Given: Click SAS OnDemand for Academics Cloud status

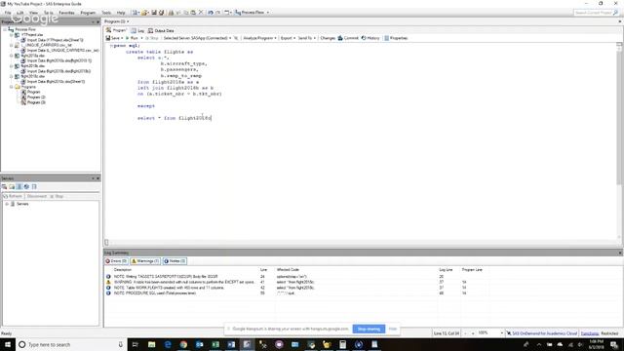Looking at the screenshot, I should click(542, 333).
